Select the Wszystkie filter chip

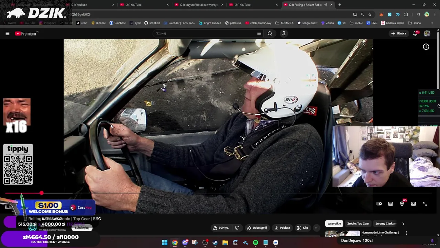(334, 224)
